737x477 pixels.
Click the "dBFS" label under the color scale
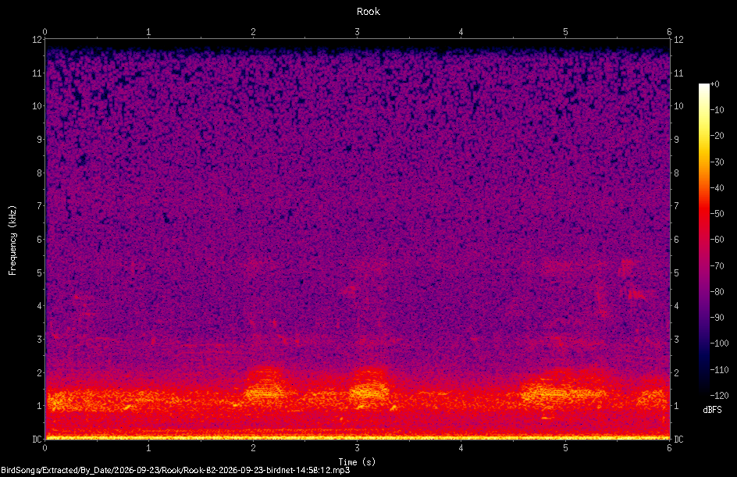click(x=712, y=410)
